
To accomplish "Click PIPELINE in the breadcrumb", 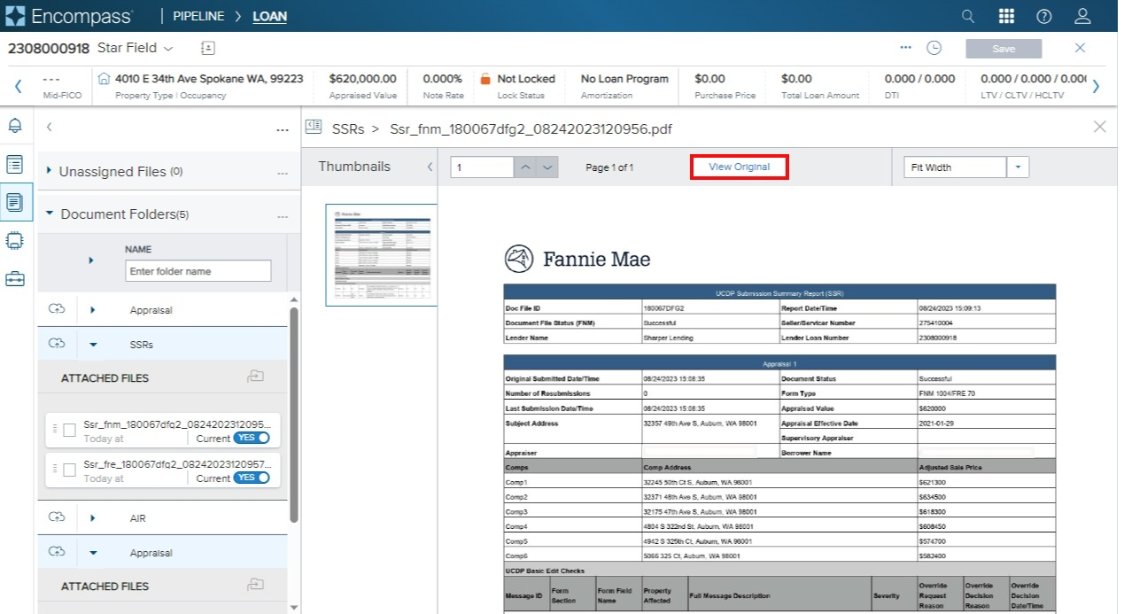I will pos(198,16).
